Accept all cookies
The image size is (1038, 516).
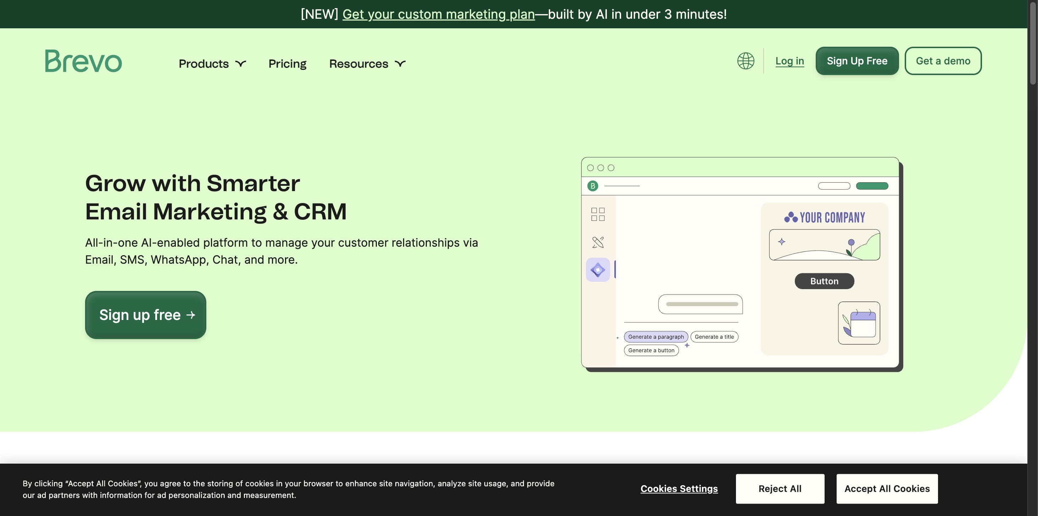887,489
